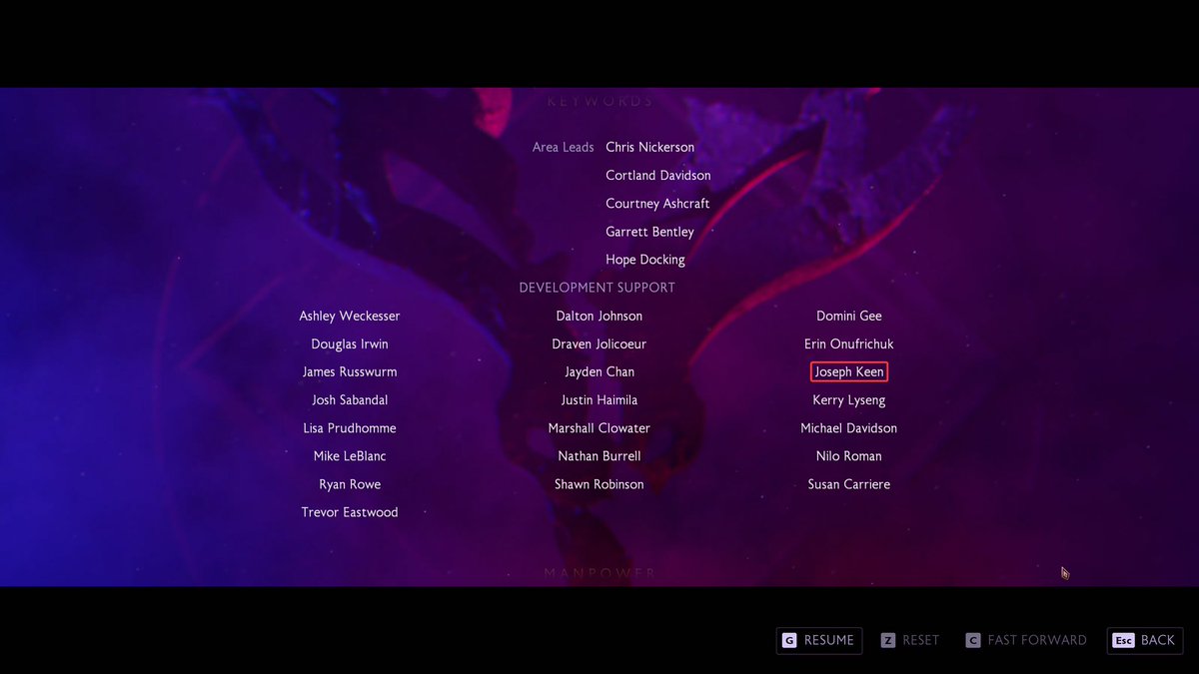Screen dimensions: 1199x674
Task: Click the KEYWORDS heading near the top
Action: (599, 101)
